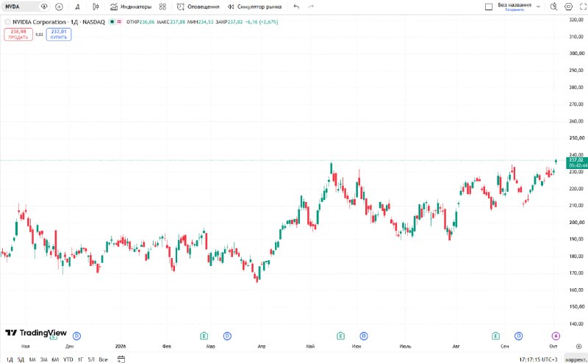The image size is (588, 363).
Task: Toggle the коррект. adjustment button
Action: 576,359
